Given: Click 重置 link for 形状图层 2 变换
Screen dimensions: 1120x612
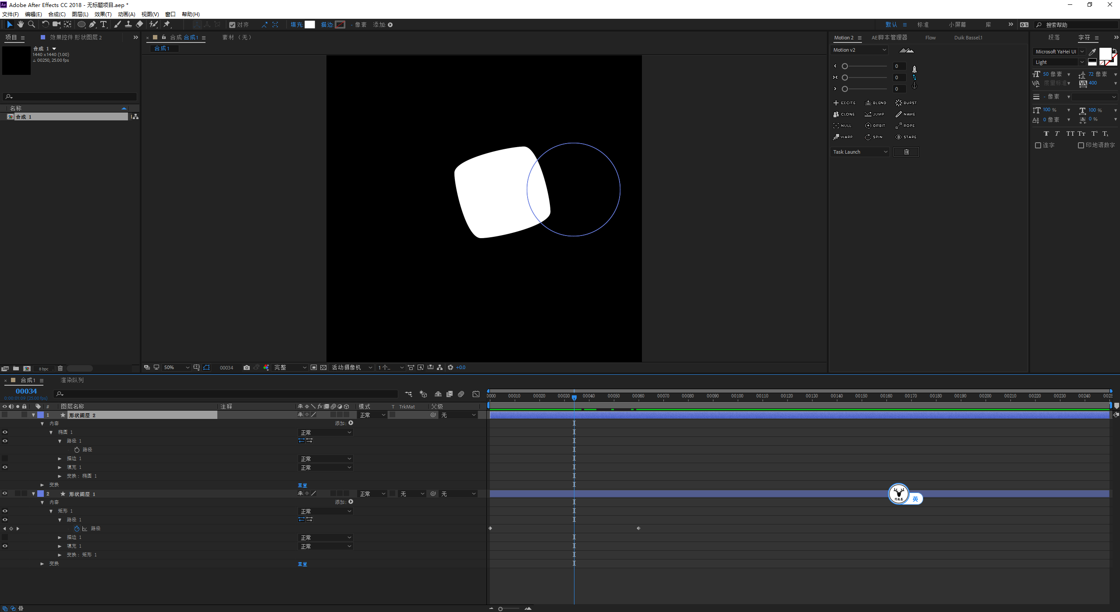Looking at the screenshot, I should click(x=302, y=485).
